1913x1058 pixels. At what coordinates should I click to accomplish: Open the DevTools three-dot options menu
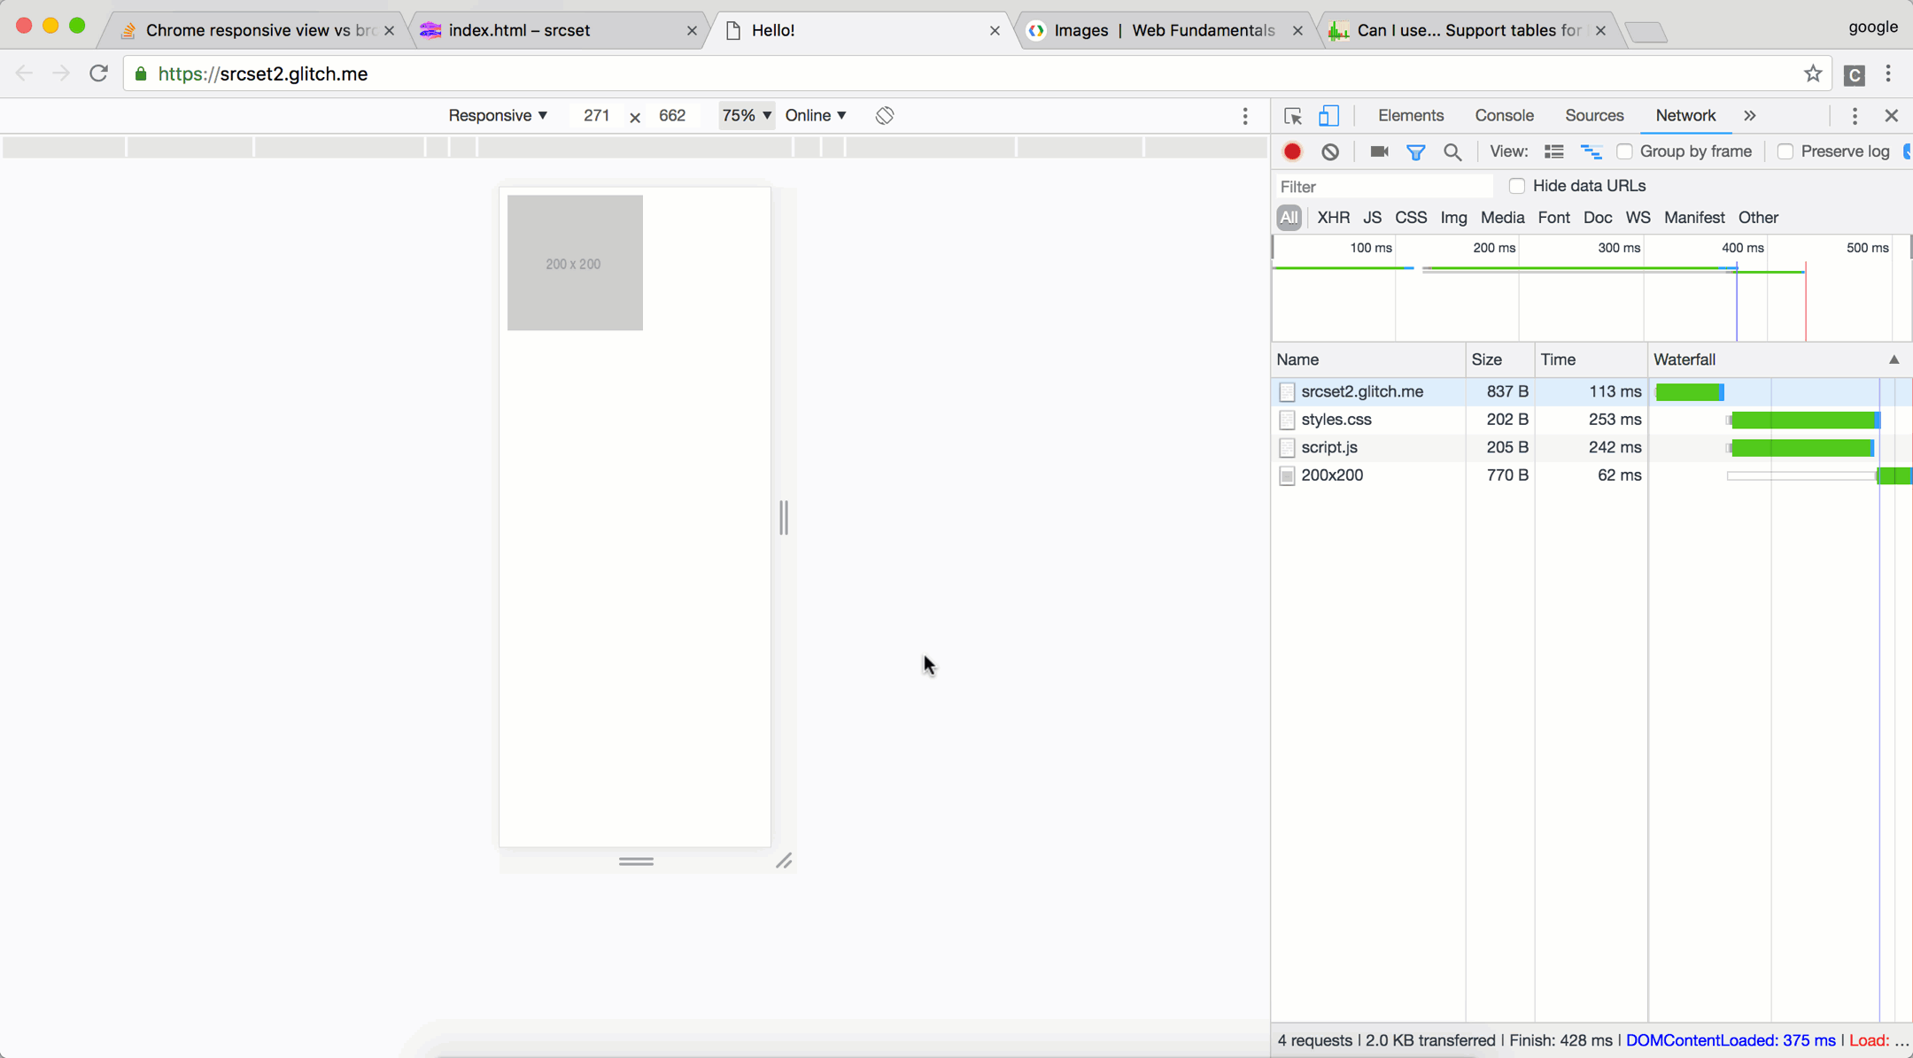[1853, 115]
